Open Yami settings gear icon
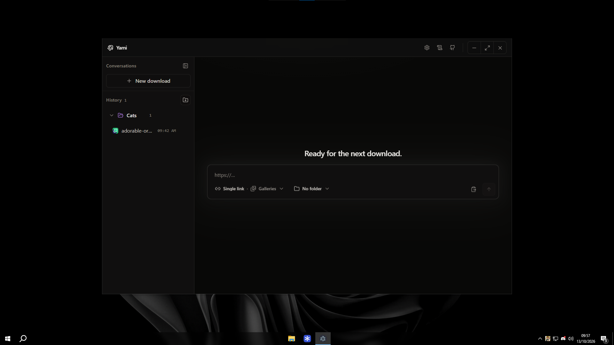This screenshot has width=614, height=345. click(x=427, y=48)
